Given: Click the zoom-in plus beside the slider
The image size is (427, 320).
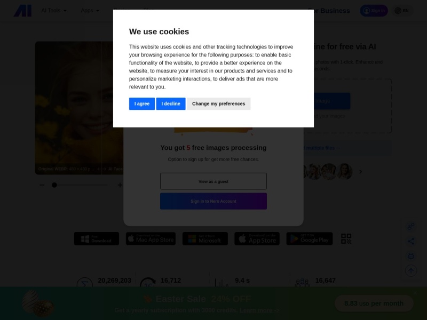Looking at the screenshot, I should pyautogui.click(x=120, y=185).
